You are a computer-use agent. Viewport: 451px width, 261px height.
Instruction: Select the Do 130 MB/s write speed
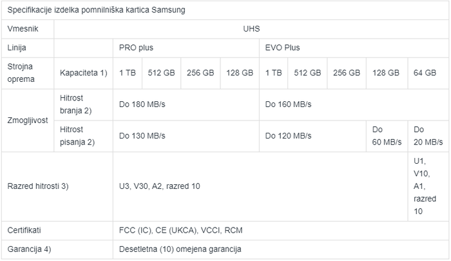(142, 135)
